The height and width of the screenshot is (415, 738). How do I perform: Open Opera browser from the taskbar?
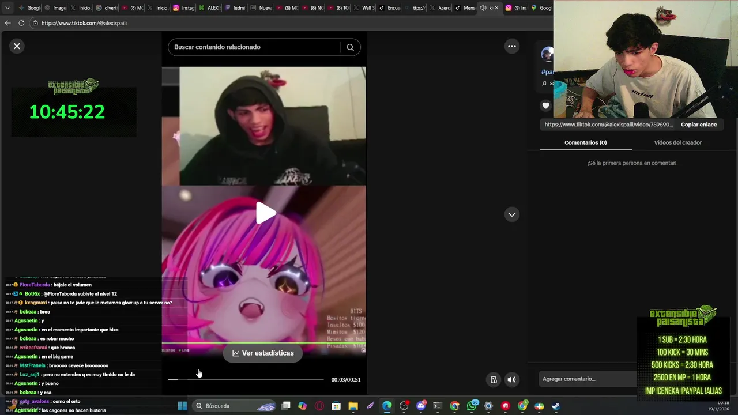[319, 406]
